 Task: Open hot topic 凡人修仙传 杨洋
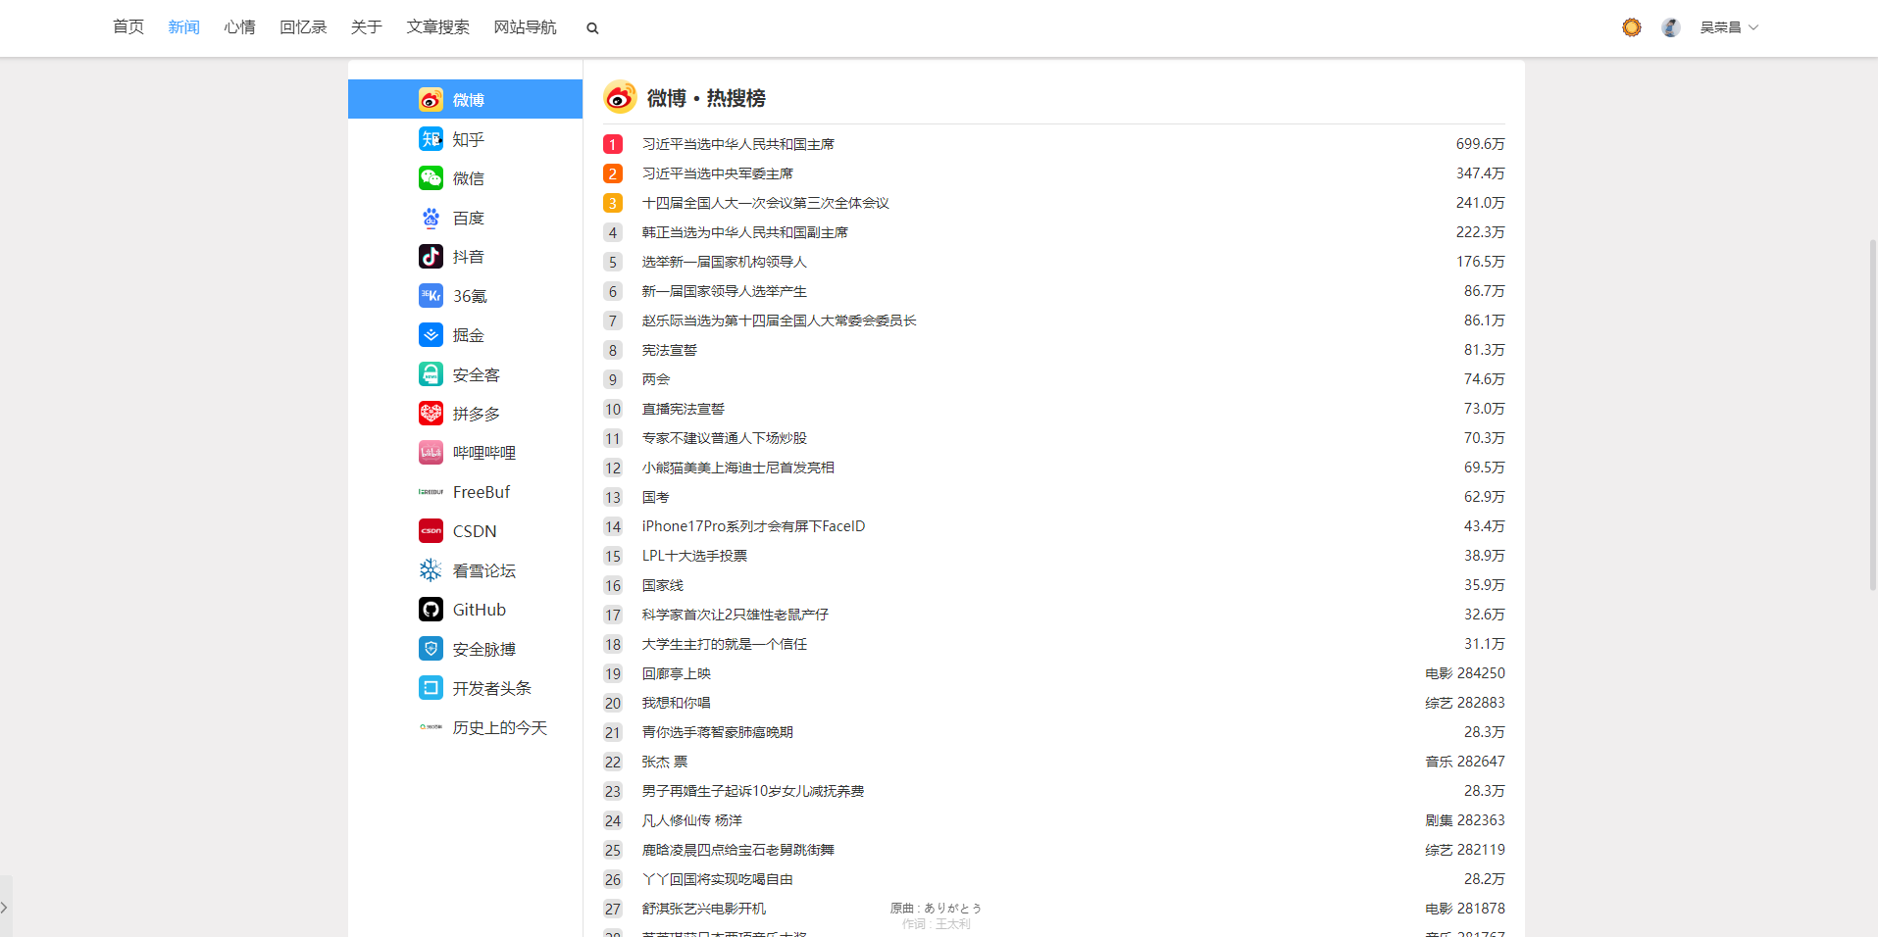[x=692, y=820]
